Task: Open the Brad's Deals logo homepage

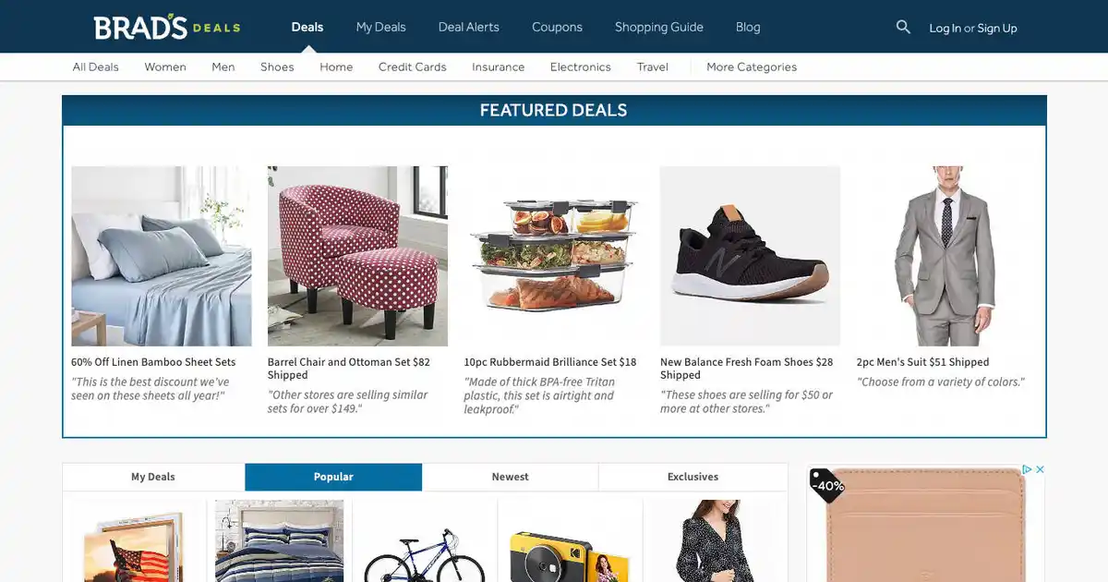Action: [167, 27]
